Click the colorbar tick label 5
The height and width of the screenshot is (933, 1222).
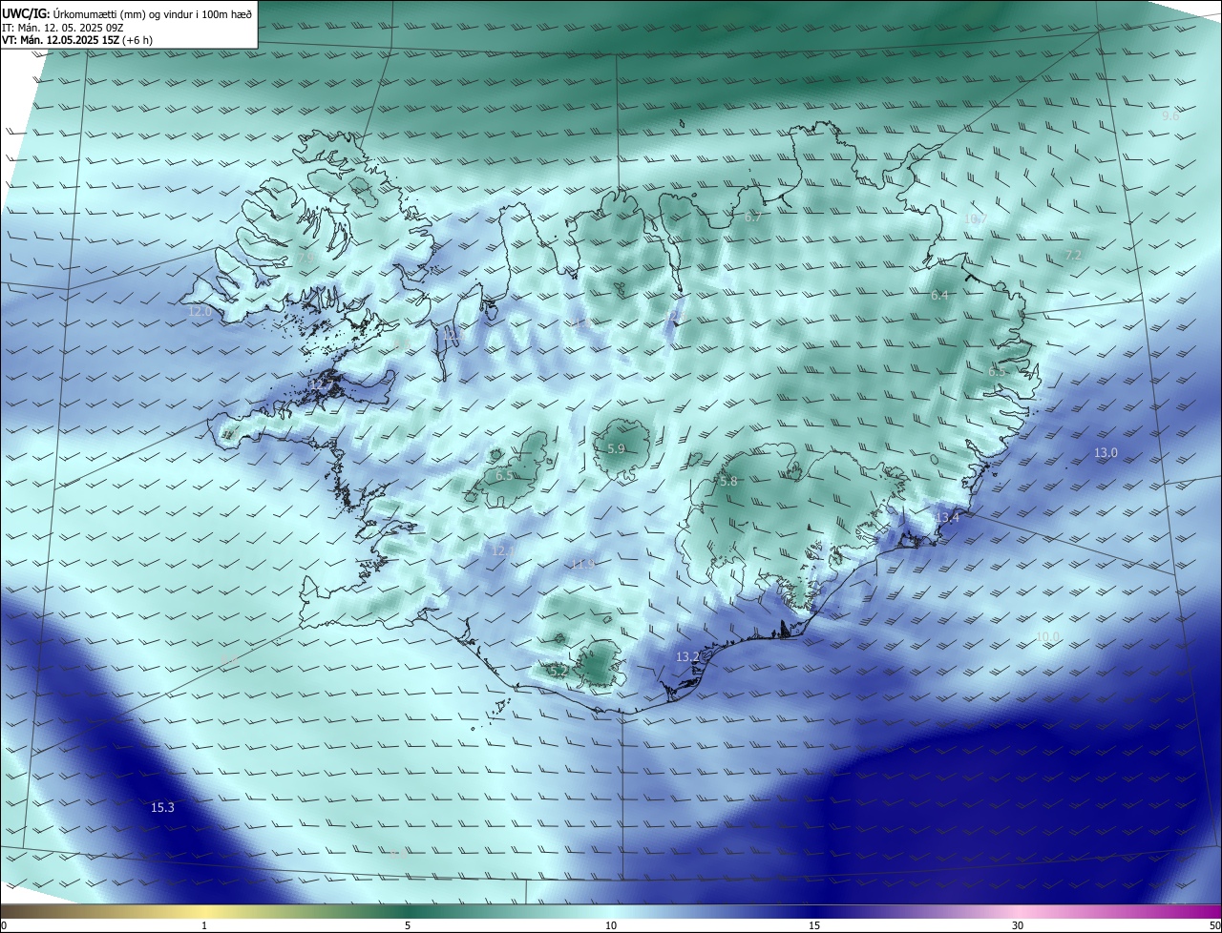click(408, 925)
